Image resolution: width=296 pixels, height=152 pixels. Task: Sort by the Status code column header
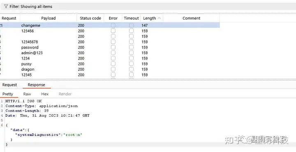pos(90,18)
